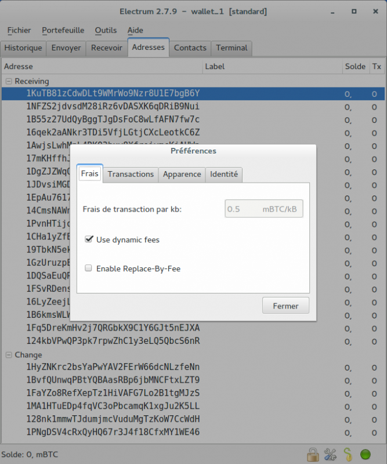
Task: Select the Frais preferences tab
Action: coord(90,173)
